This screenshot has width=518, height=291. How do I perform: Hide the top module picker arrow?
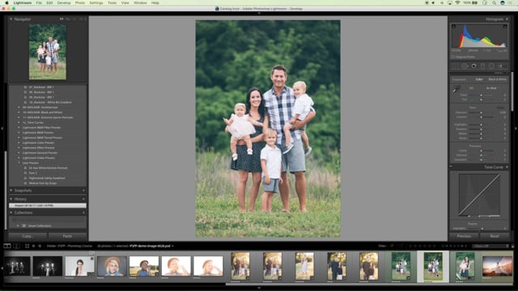point(259,13)
